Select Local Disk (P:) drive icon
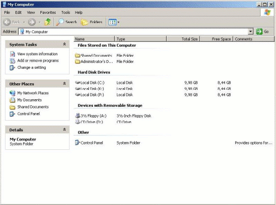 click(x=77, y=95)
